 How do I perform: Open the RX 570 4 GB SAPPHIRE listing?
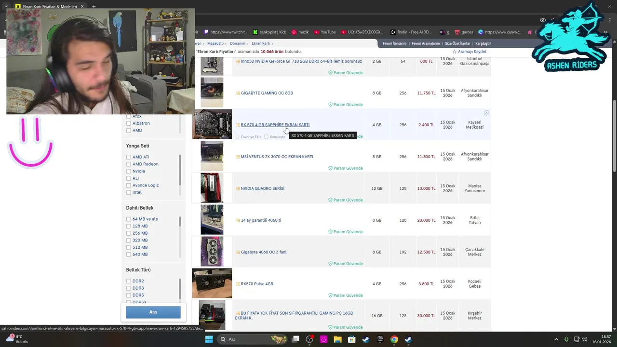click(275, 125)
